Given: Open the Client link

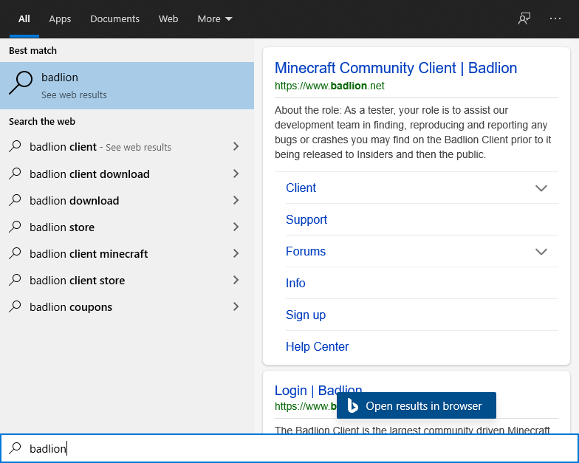Looking at the screenshot, I should pyautogui.click(x=301, y=188).
